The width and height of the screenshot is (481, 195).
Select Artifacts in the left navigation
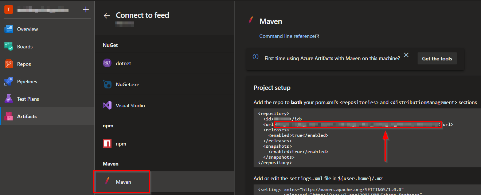pos(27,116)
